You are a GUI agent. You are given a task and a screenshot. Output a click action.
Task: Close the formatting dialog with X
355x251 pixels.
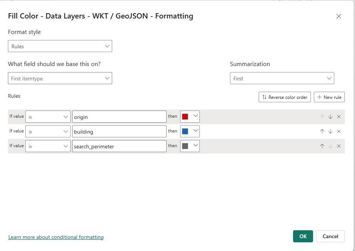tap(339, 16)
